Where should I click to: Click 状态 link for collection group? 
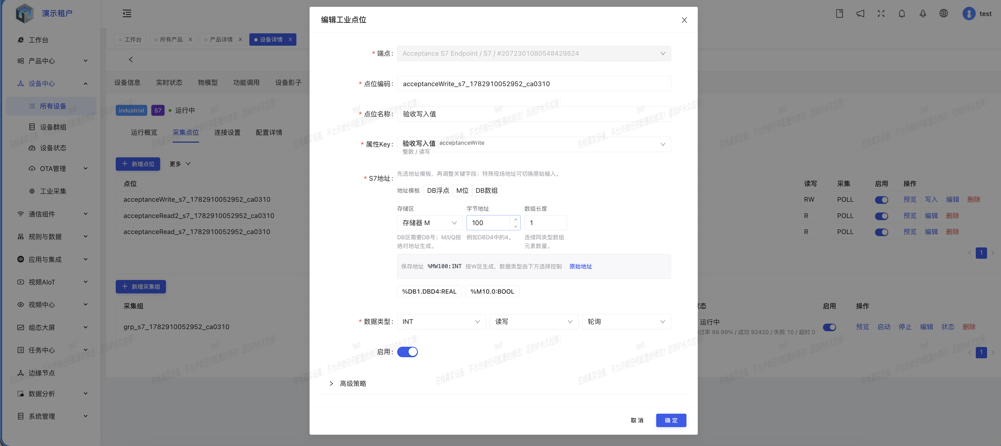947,327
